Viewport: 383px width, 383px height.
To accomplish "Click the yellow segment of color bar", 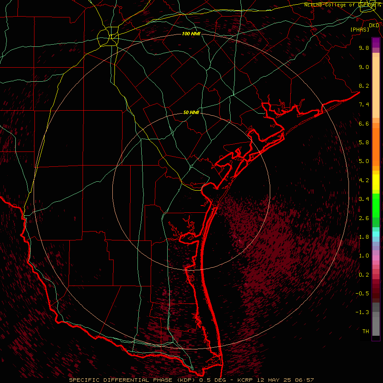I will tap(376, 182).
